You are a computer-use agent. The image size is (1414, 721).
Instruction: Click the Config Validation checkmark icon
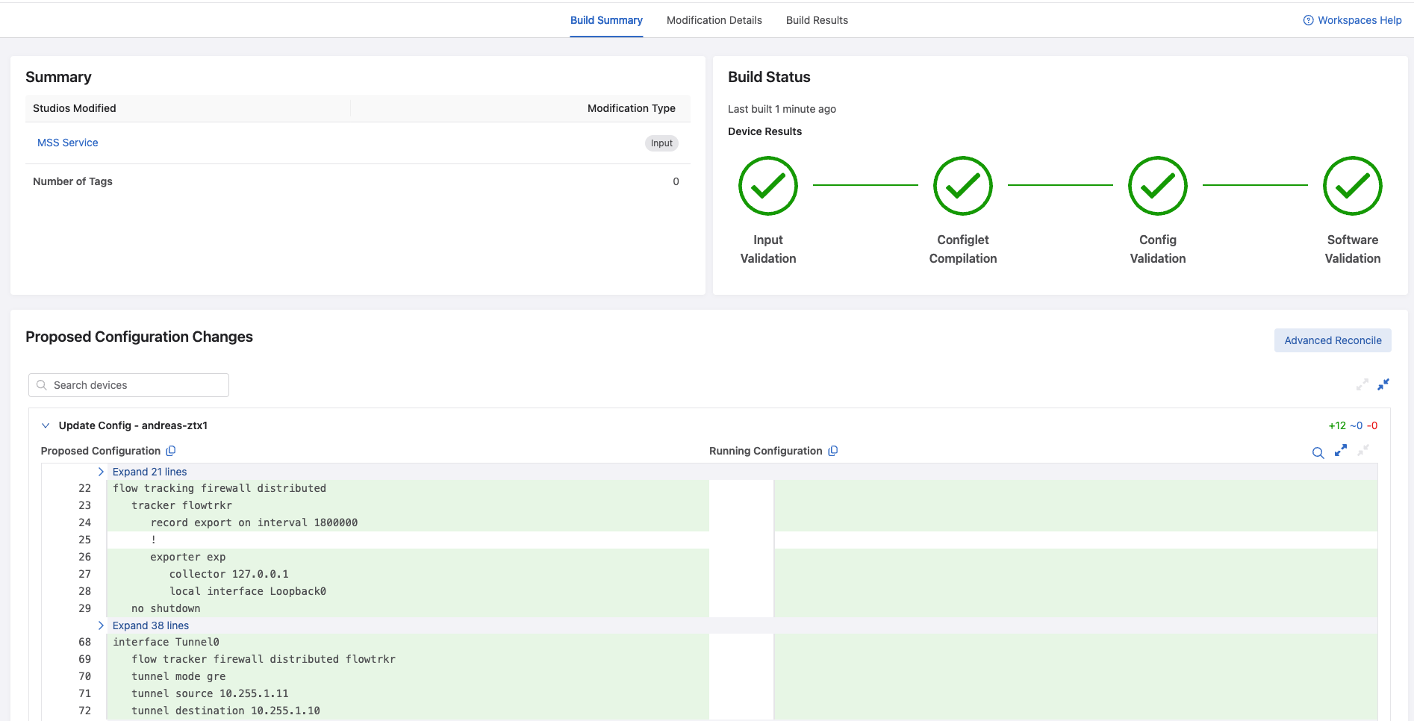tap(1157, 186)
